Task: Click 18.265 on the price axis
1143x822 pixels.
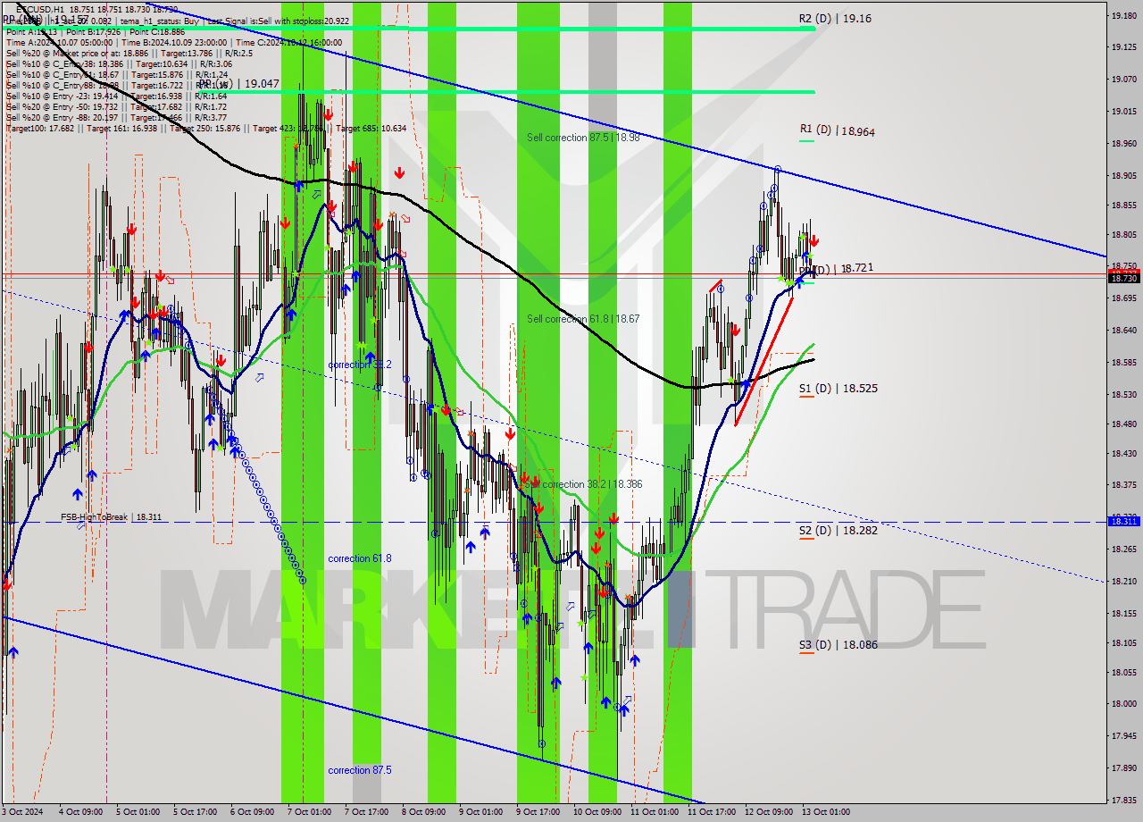Action: click(1123, 549)
